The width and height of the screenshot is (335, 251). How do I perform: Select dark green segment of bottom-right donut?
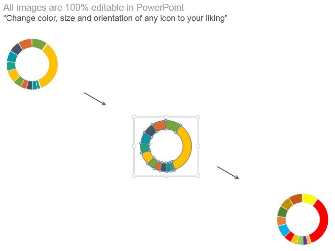tap(282, 211)
